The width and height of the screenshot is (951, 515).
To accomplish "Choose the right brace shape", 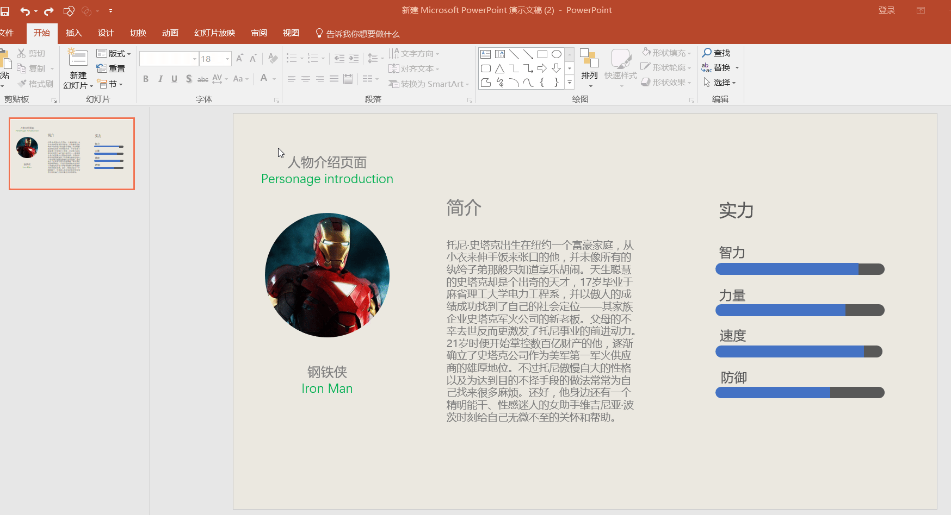I will coord(557,83).
